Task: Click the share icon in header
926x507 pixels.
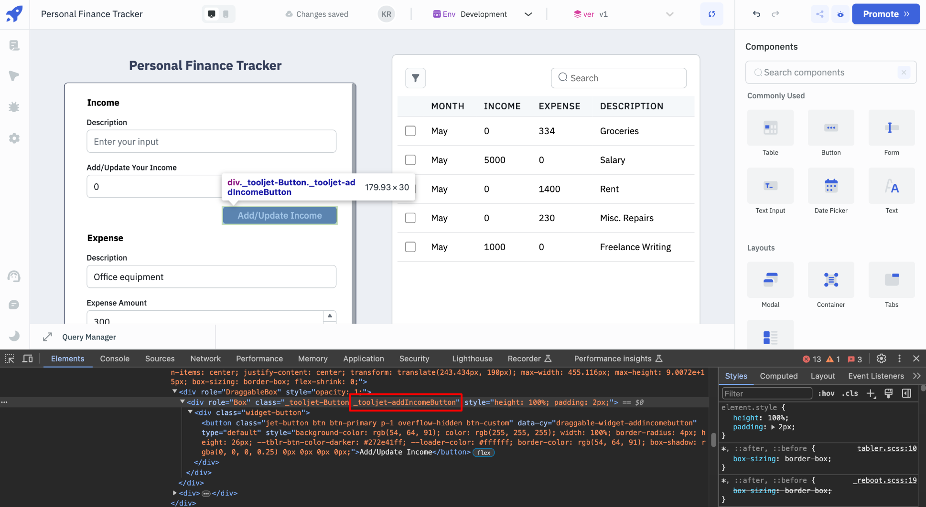Action: 820,14
